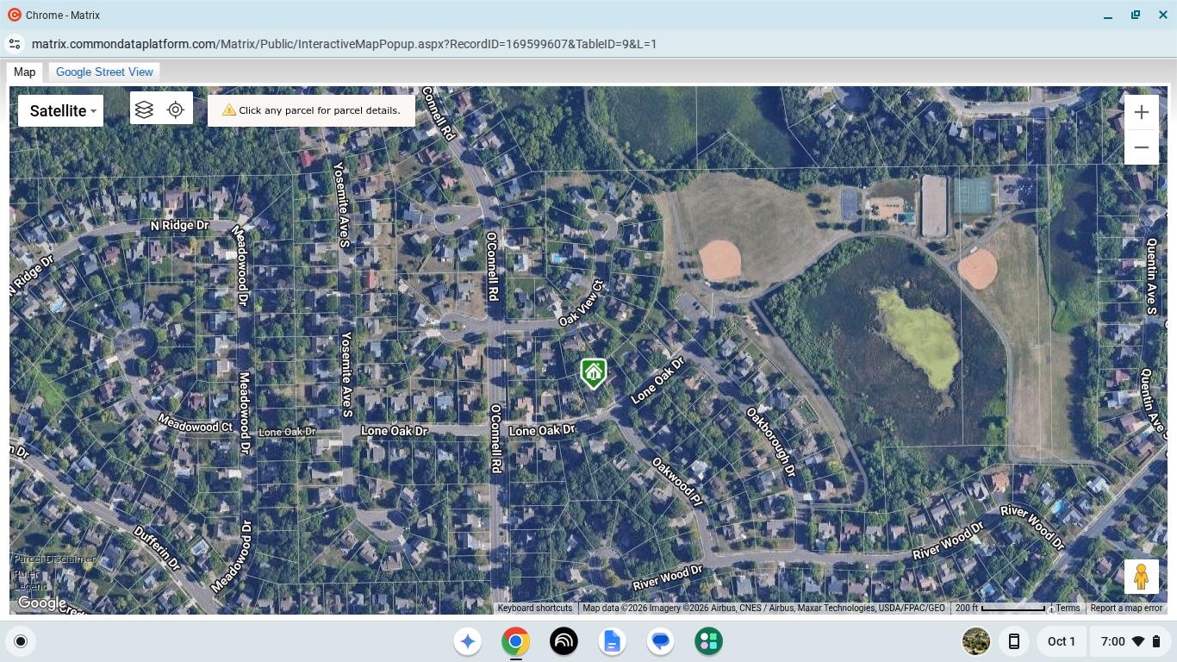Open the map layers icon
This screenshot has width=1177, height=662.
[145, 109]
